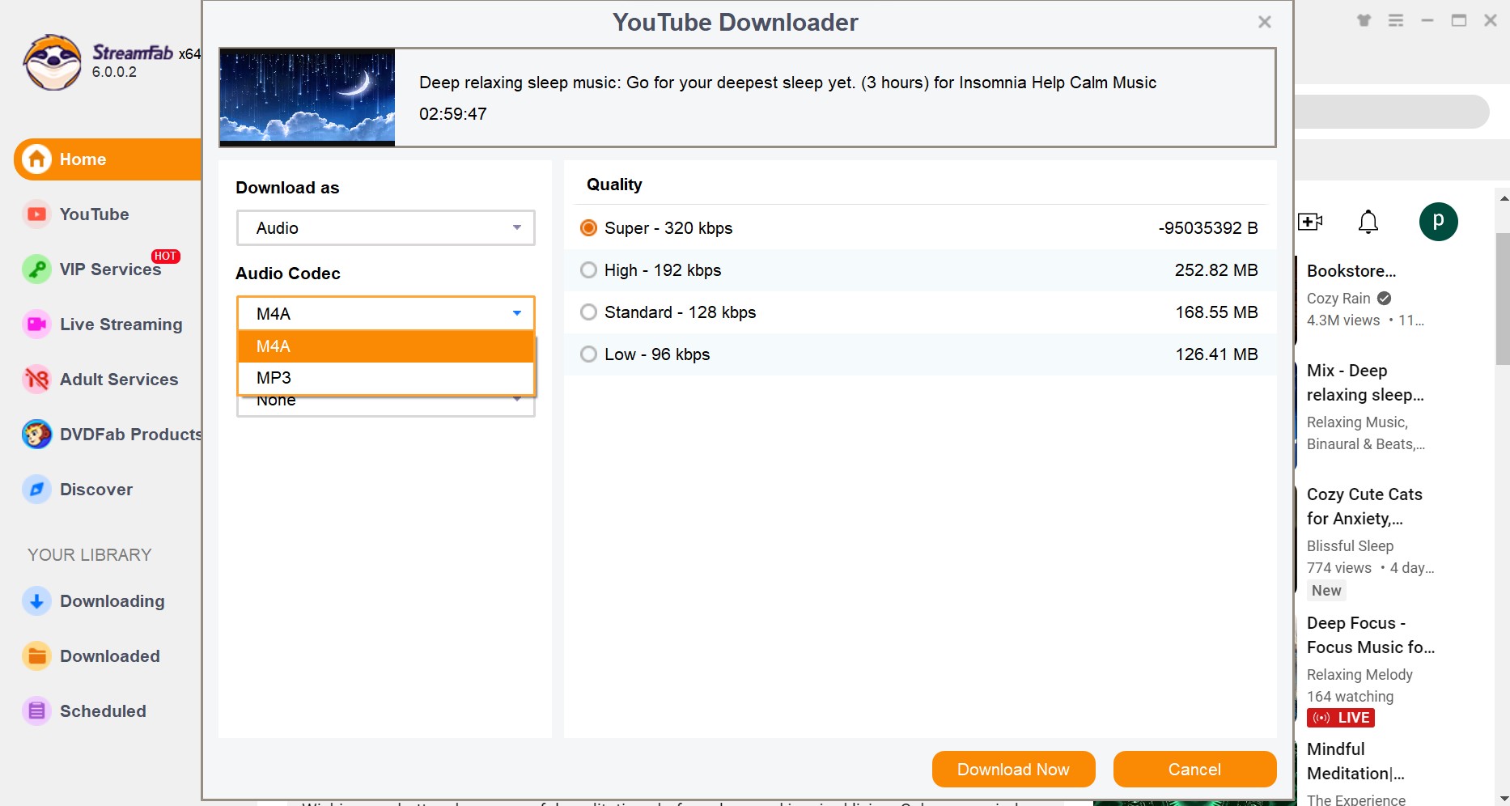Click the YouTube create video icon
The width and height of the screenshot is (1510, 806).
(1310, 222)
